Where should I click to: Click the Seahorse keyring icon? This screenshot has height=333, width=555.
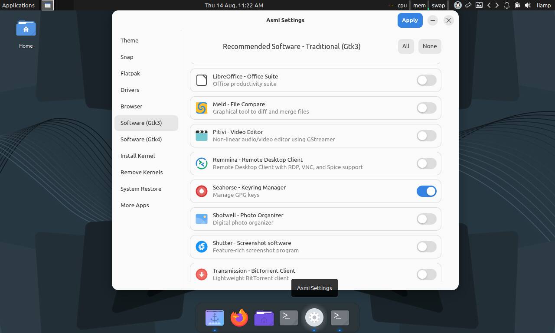pos(202,191)
